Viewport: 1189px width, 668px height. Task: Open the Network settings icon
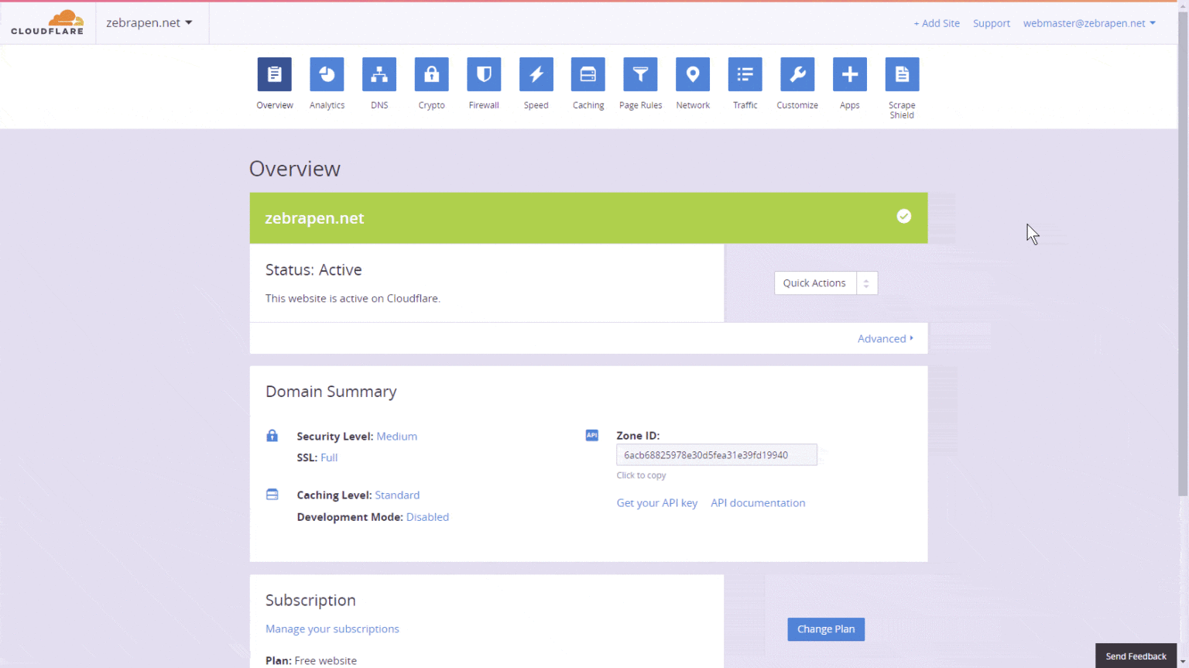[692, 74]
